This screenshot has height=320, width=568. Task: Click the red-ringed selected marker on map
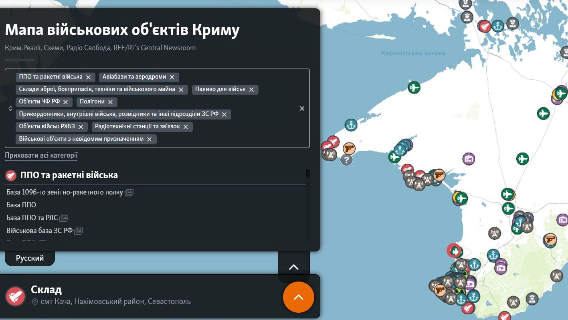[454, 251]
